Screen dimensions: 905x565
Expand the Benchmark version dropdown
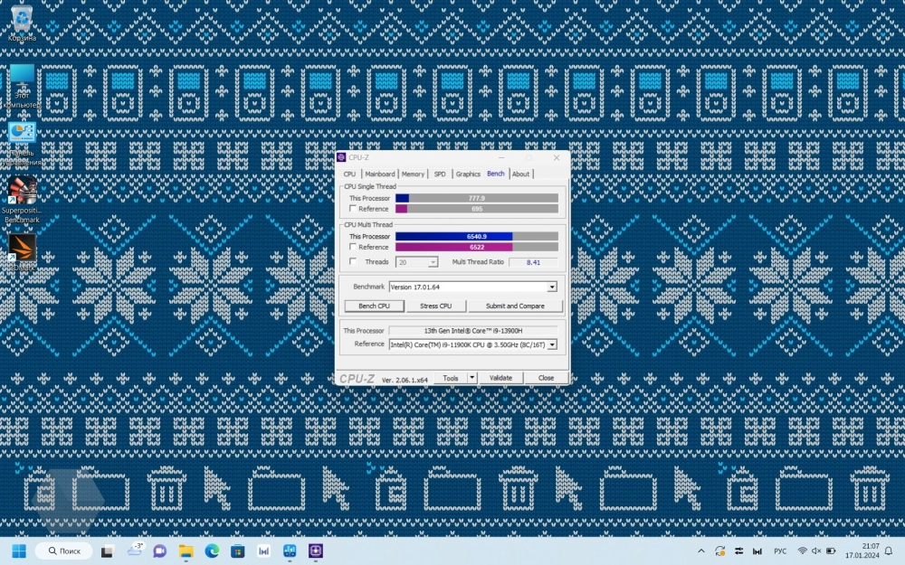(x=552, y=287)
